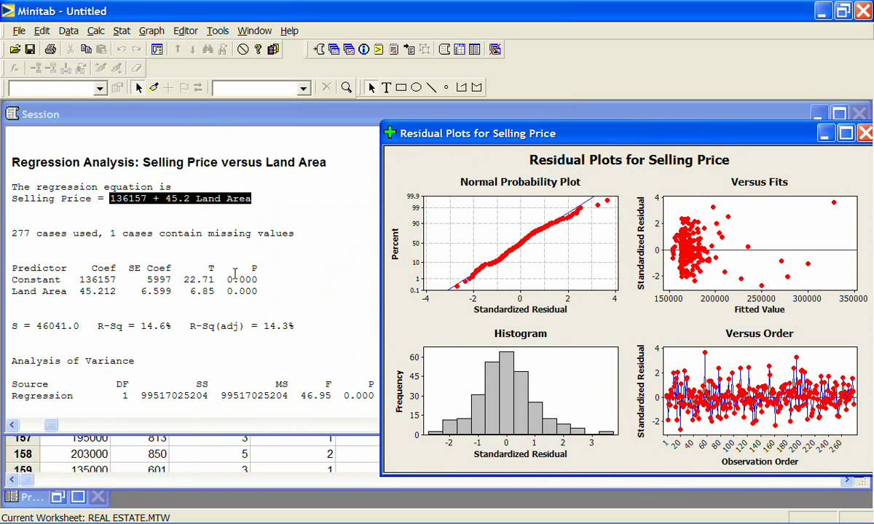
Task: Select the graph pointer arrow tool
Action: (x=371, y=87)
